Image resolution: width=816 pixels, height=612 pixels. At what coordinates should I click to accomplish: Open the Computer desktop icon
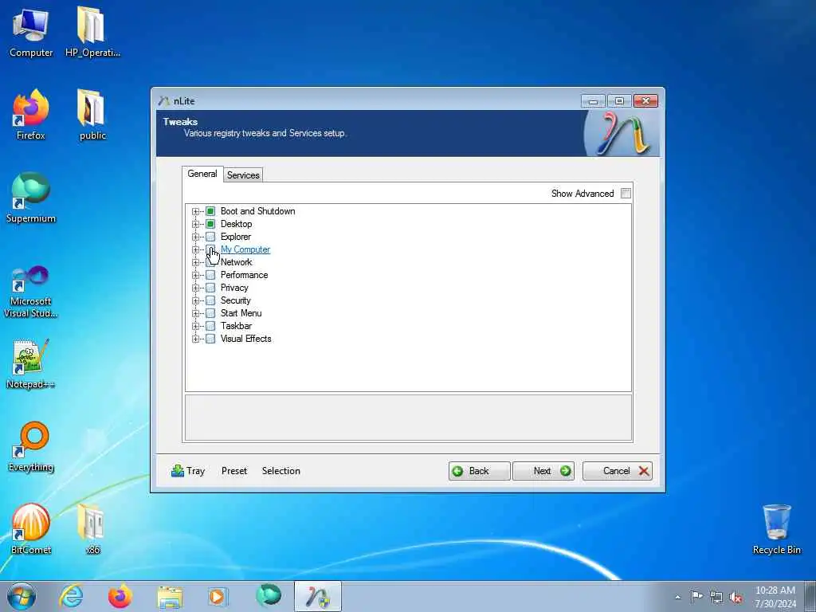click(x=31, y=32)
